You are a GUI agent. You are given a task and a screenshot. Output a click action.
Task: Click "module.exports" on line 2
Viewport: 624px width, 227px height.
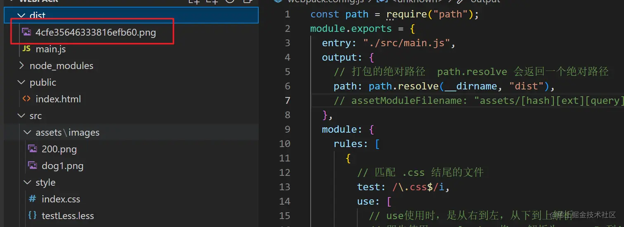point(351,29)
